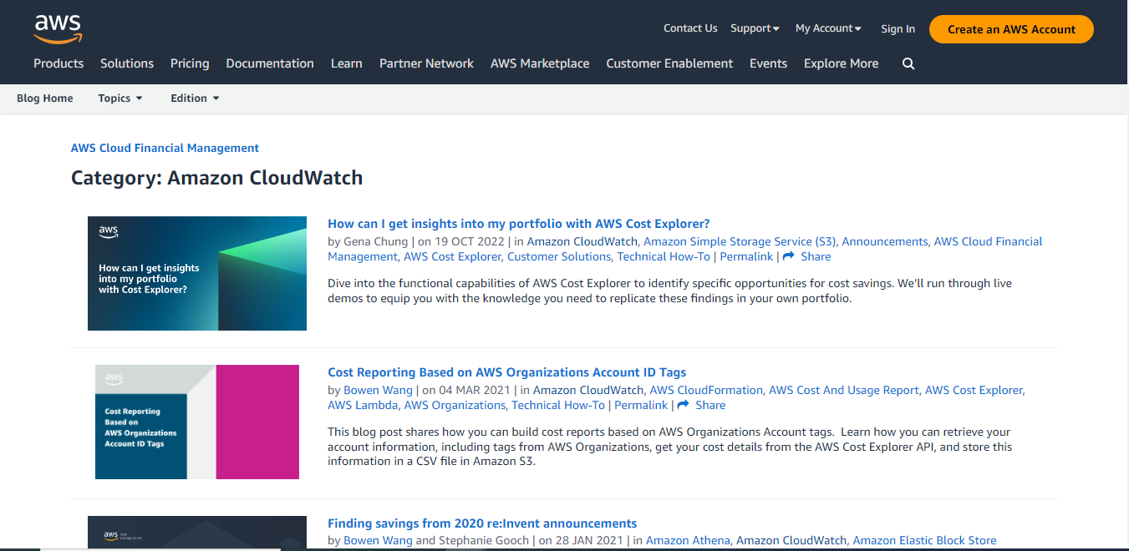Open the Products menu
The width and height of the screenshot is (1129, 551).
click(58, 63)
